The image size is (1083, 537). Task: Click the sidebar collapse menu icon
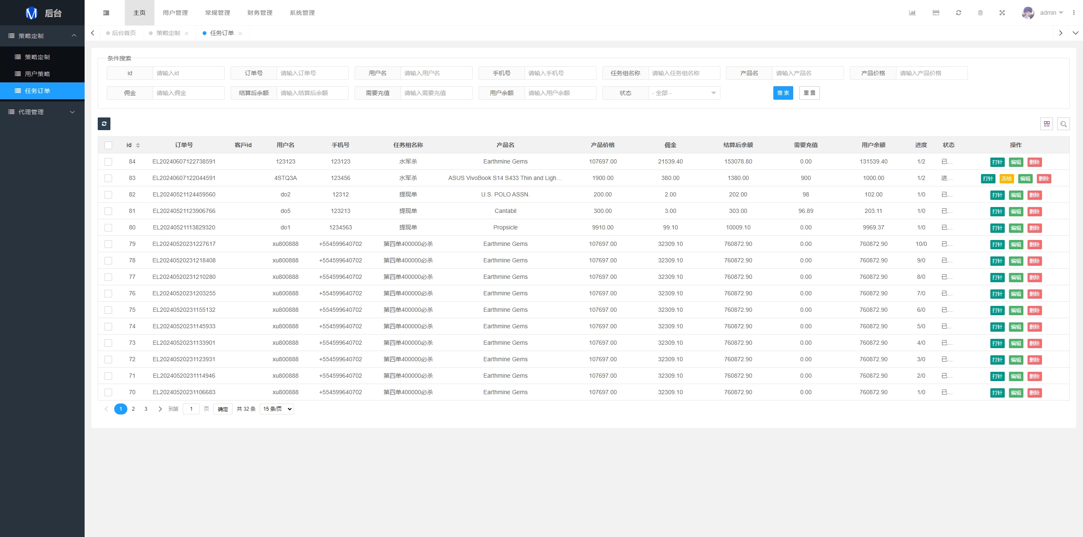pos(106,13)
